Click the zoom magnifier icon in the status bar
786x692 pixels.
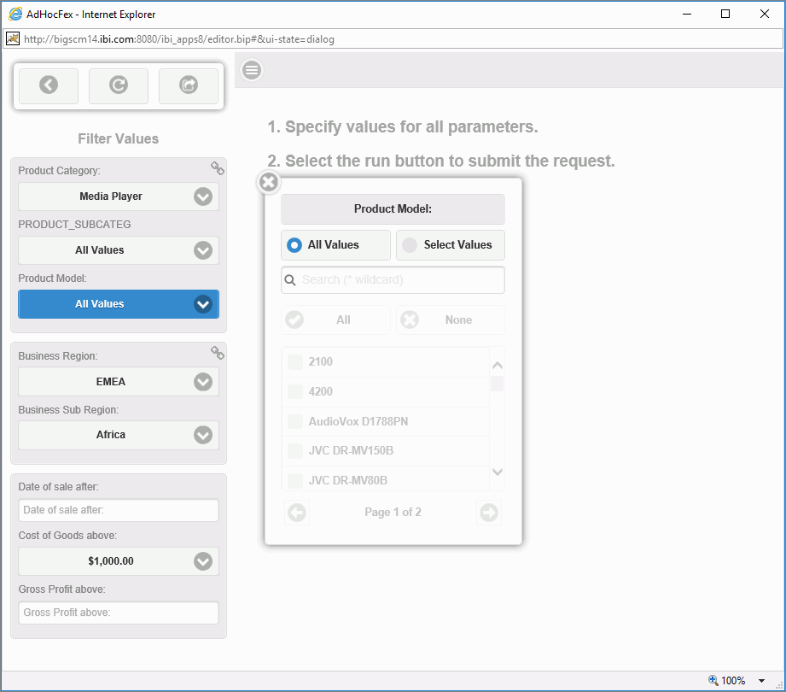click(712, 680)
